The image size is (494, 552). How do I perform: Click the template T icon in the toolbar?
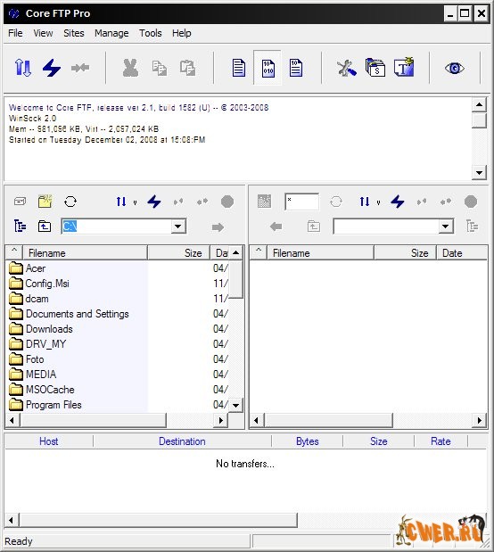404,67
